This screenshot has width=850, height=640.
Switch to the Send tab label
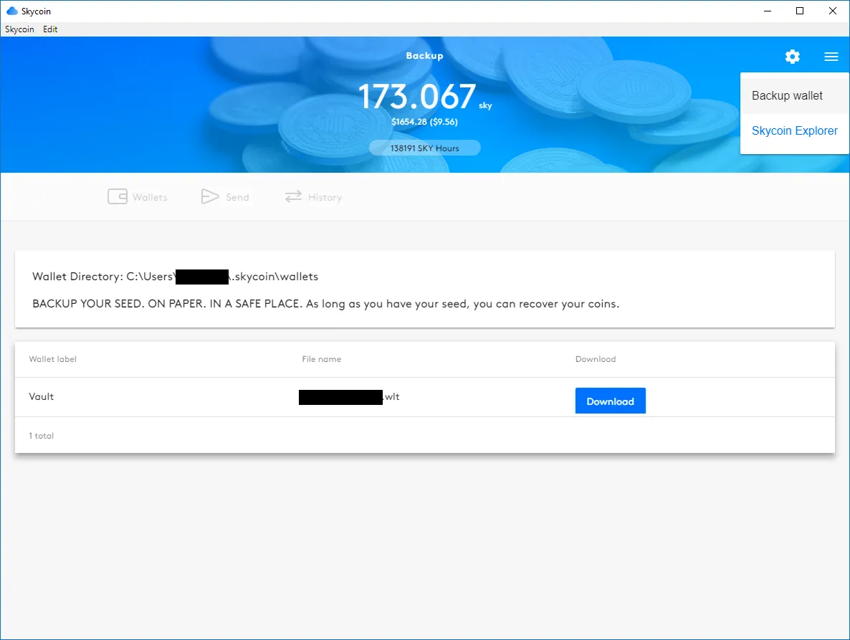(237, 197)
